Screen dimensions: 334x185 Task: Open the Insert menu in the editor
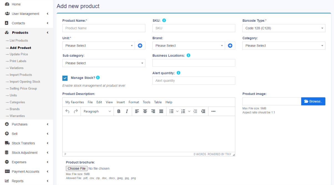click(x=121, y=102)
